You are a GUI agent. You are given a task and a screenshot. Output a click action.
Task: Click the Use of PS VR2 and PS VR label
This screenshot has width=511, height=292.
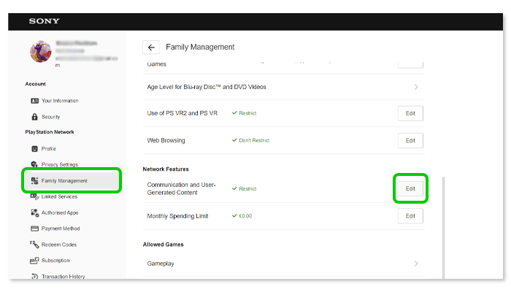pos(182,113)
